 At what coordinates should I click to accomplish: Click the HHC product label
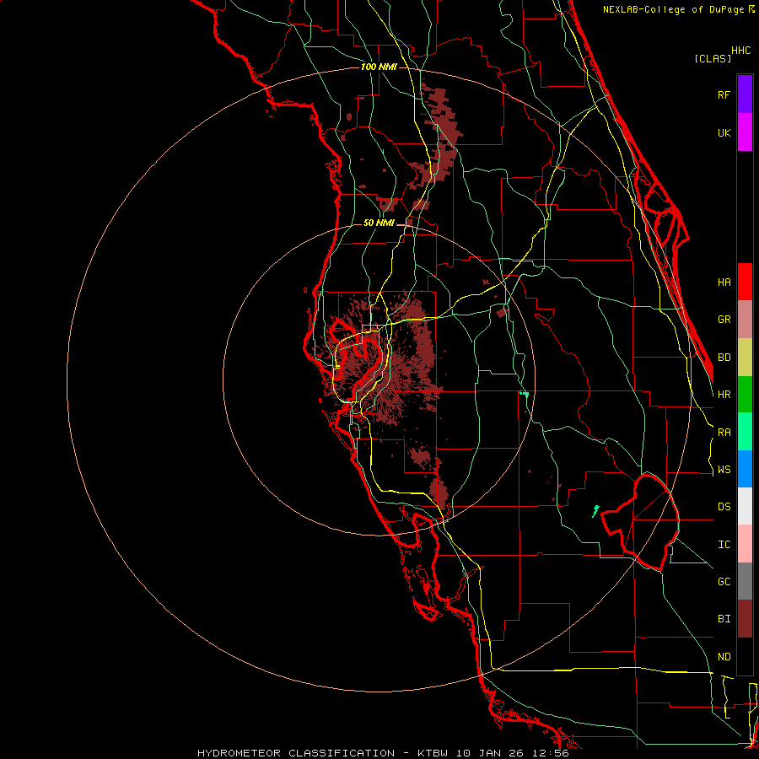pos(740,51)
